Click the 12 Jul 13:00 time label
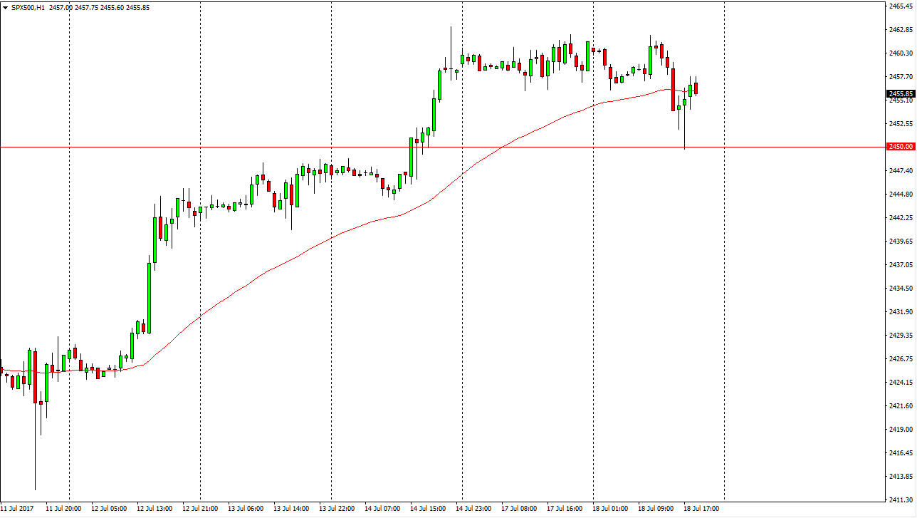 click(x=154, y=509)
